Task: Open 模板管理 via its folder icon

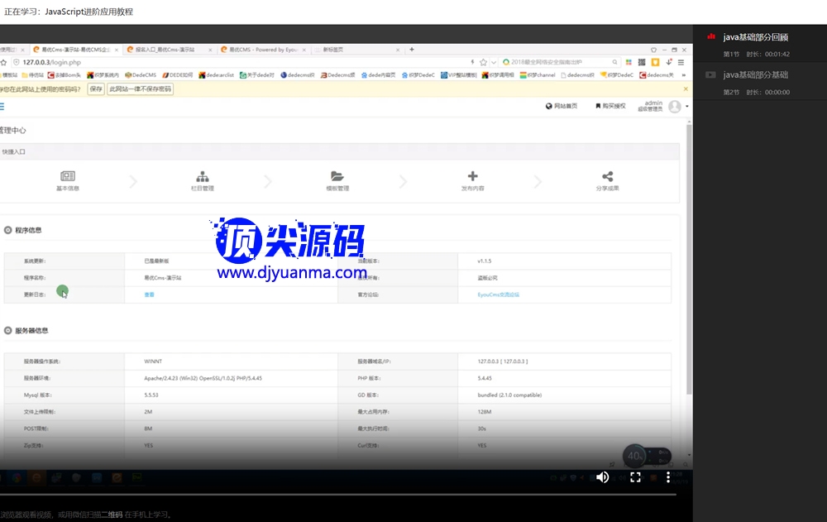Action: [x=337, y=177]
